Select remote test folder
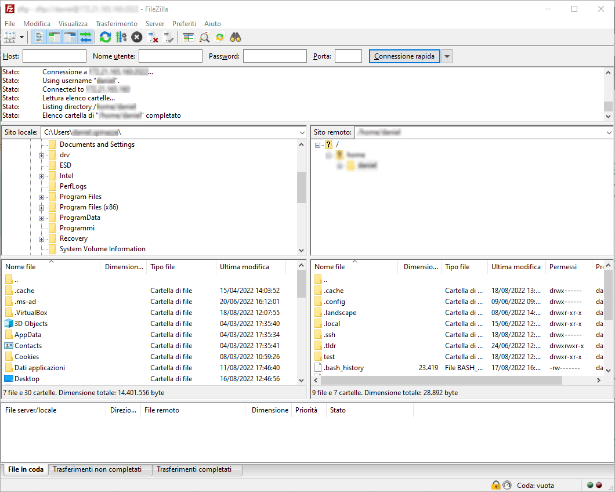 [x=329, y=357]
